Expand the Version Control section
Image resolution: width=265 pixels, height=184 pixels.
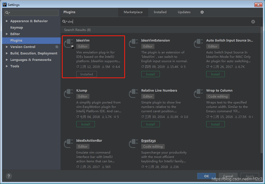[x=7, y=47]
